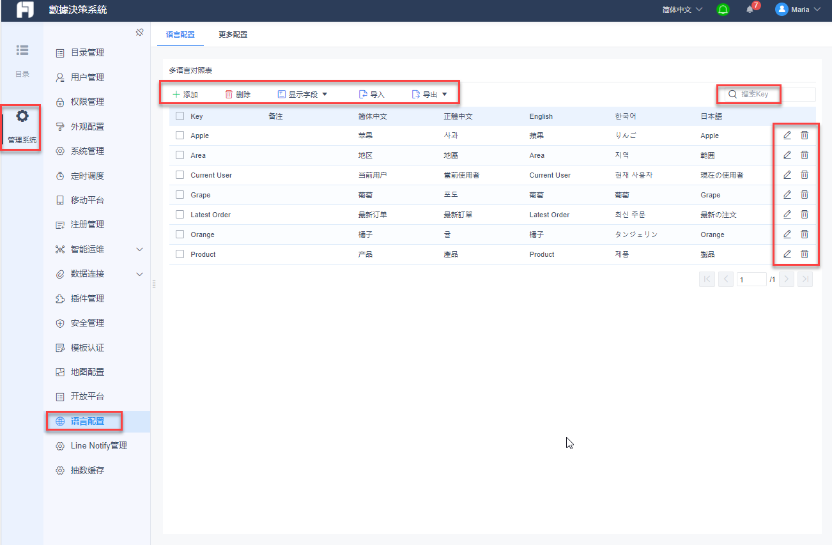Screen dimensions: 832x545
Task: Open the 导出 export dropdown
Action: coord(429,95)
